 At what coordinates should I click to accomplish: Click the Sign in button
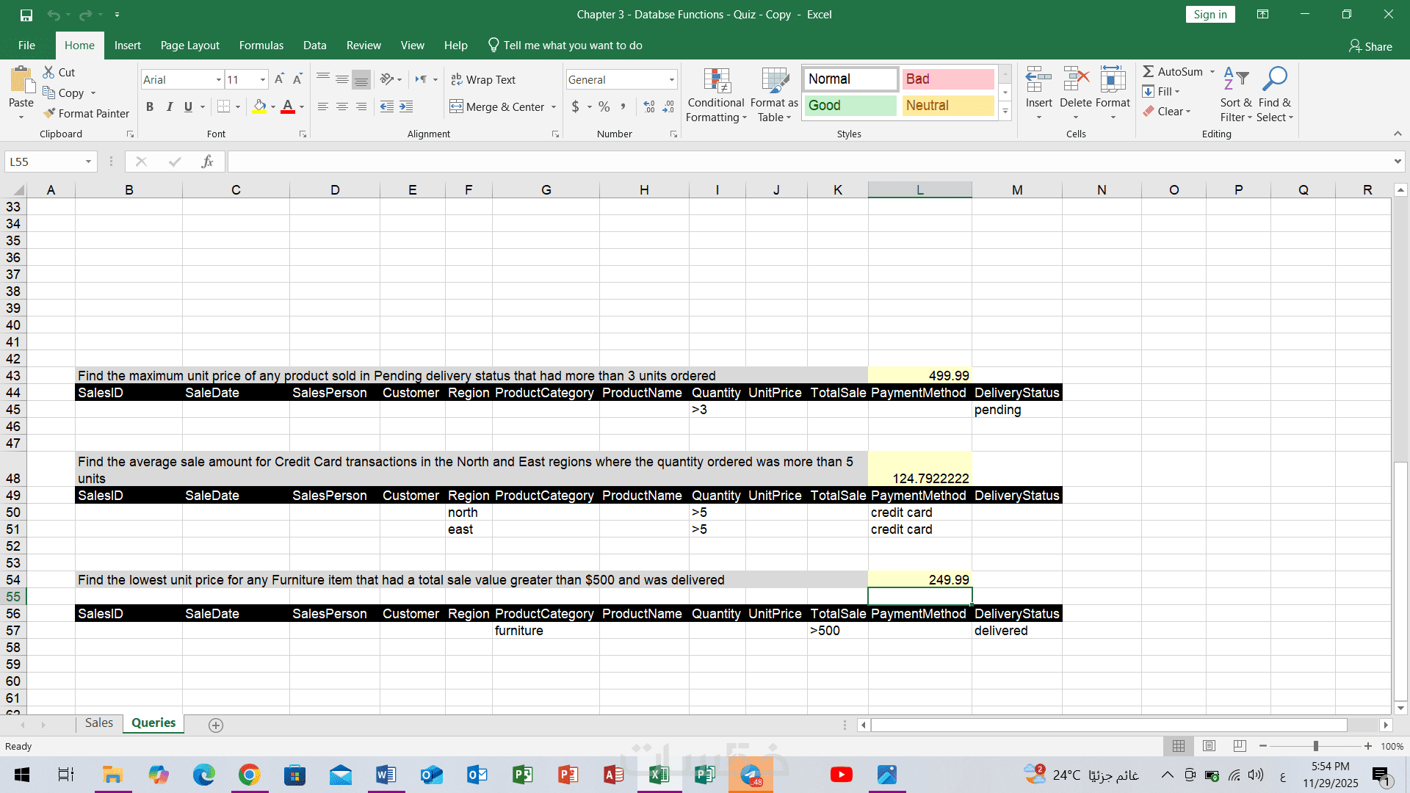1210,15
